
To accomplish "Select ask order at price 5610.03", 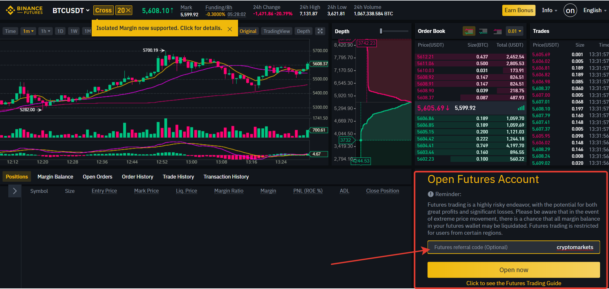I will pyautogui.click(x=471, y=71).
